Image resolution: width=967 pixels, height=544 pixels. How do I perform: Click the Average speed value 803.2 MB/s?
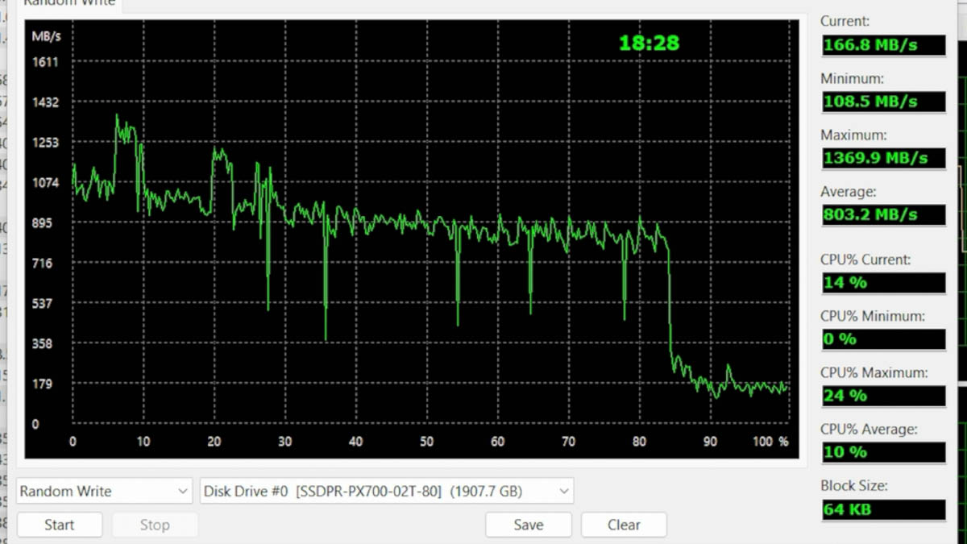pos(883,214)
